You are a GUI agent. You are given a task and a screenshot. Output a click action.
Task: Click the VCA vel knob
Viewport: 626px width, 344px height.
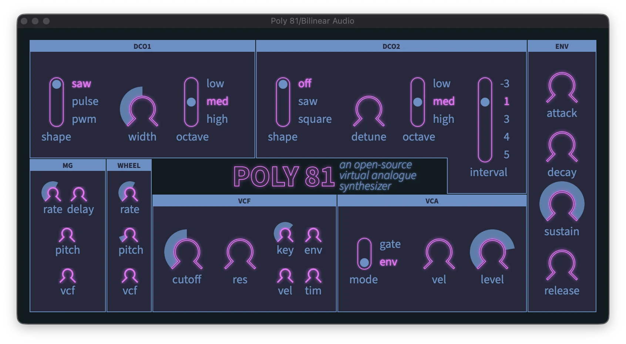click(439, 253)
